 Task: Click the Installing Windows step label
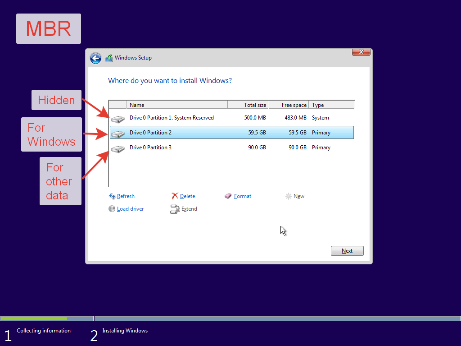click(125, 331)
